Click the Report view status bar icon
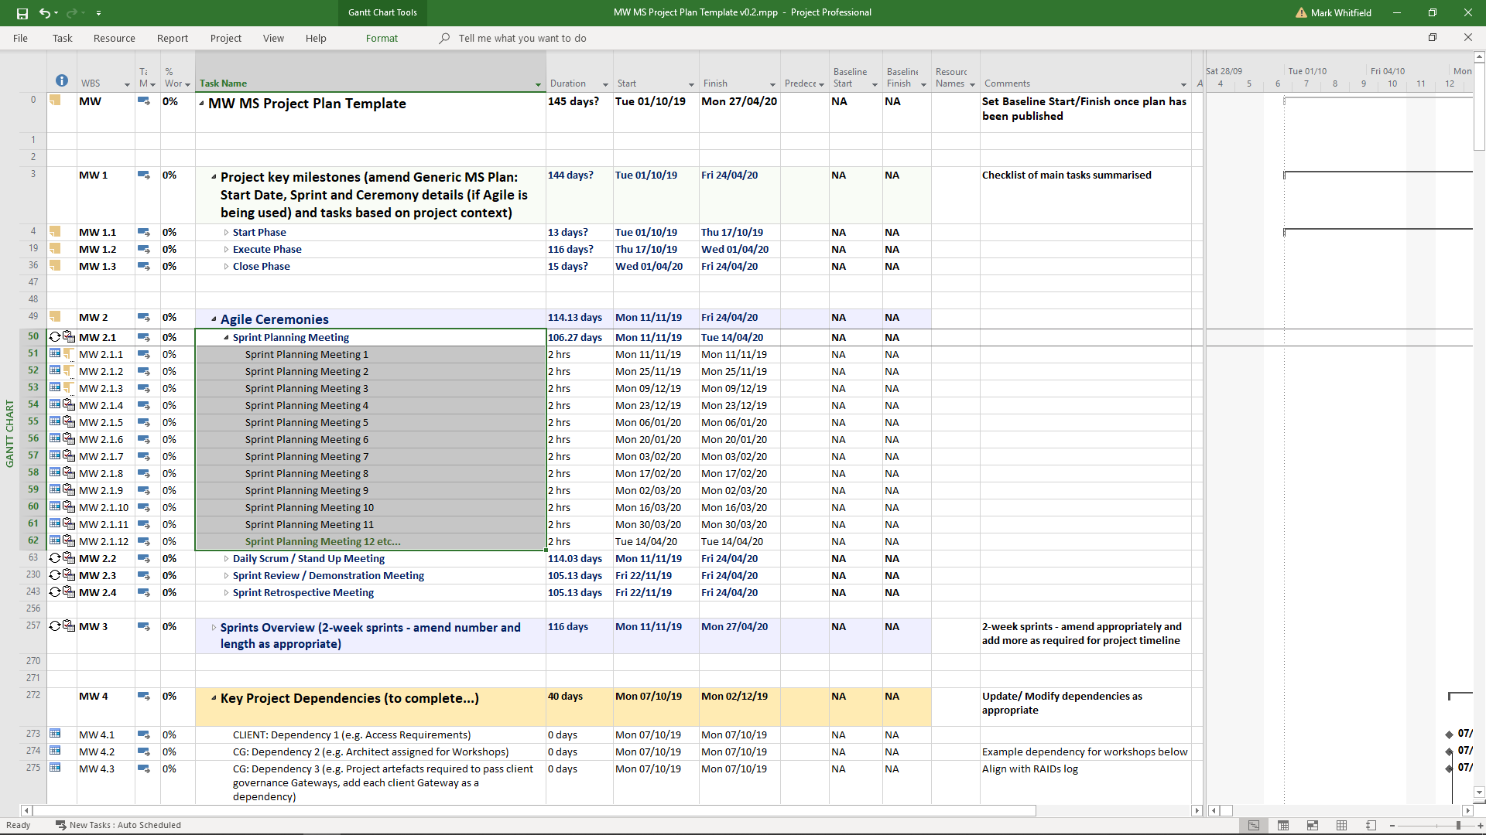 (x=1371, y=826)
